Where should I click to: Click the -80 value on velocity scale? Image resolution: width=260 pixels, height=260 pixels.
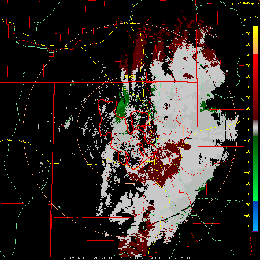tap(247, 216)
